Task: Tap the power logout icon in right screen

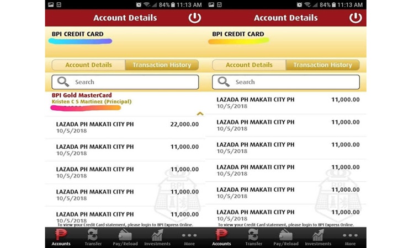Action: 355,18
